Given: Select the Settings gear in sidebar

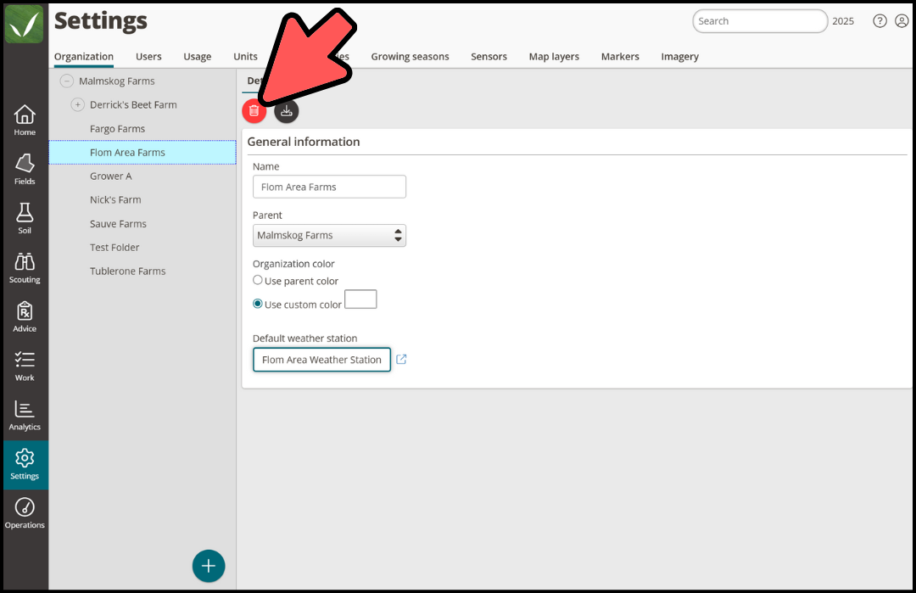Looking at the screenshot, I should pyautogui.click(x=25, y=464).
